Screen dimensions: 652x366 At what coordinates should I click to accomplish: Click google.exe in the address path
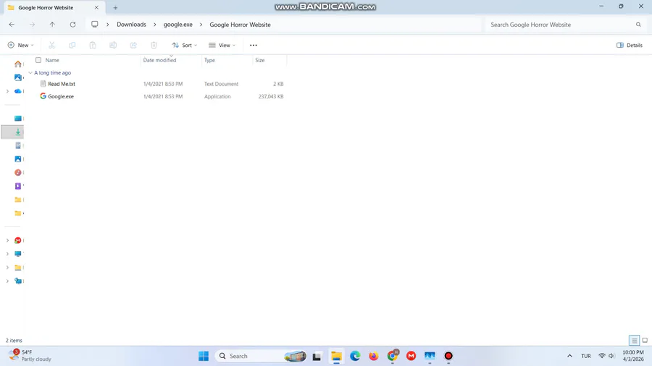(x=178, y=25)
